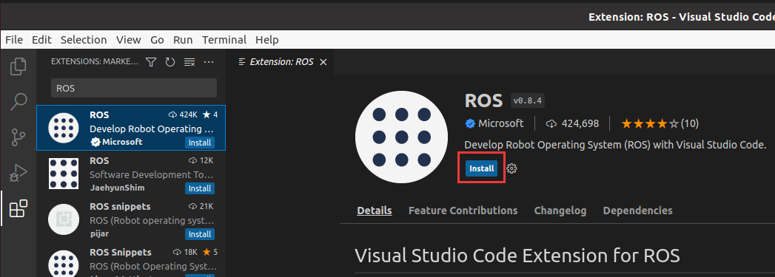This screenshot has height=277, width=775.
Task: Close the Extension: ROS editor tab
Action: pos(323,62)
